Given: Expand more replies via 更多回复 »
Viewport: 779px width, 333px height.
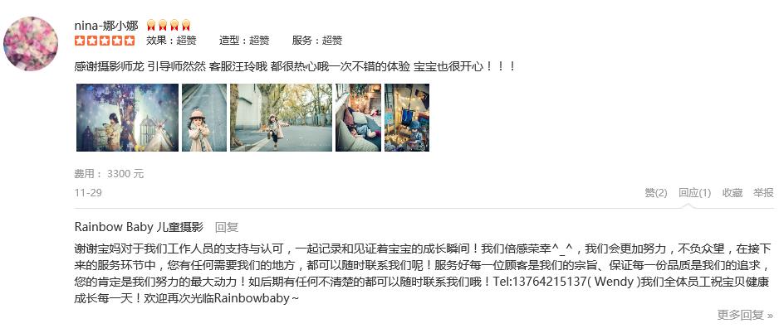Looking at the screenshot, I should [745, 315].
